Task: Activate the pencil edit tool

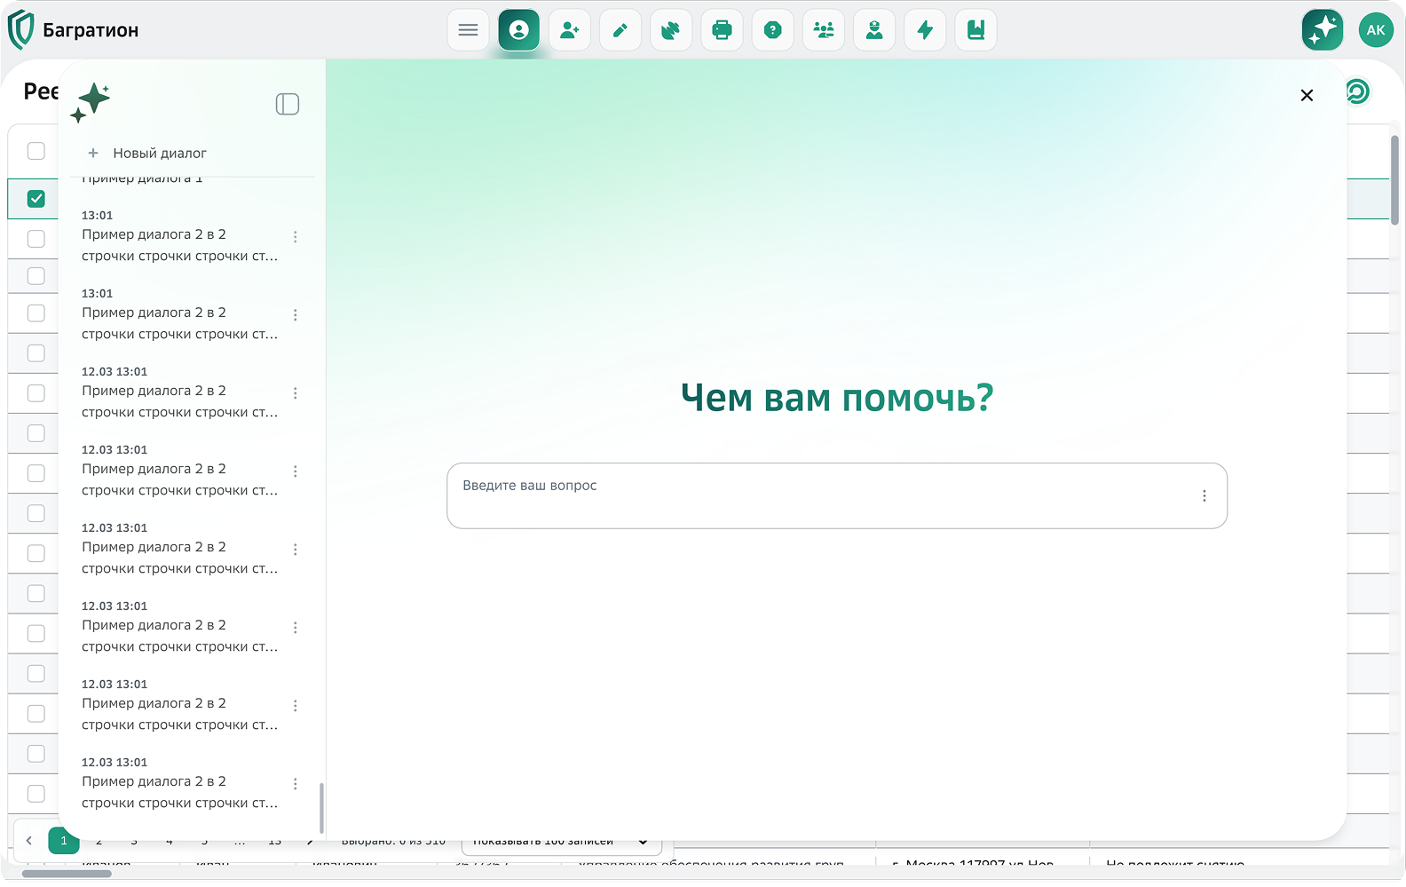Action: click(x=620, y=30)
